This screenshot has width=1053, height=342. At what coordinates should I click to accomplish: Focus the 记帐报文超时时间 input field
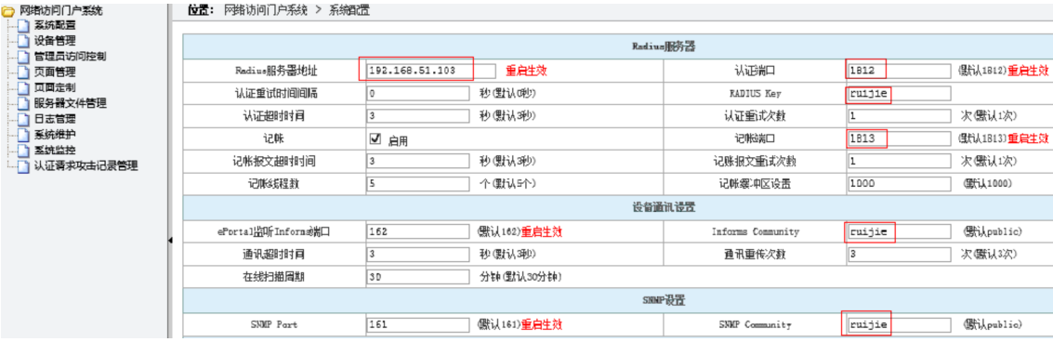point(417,162)
